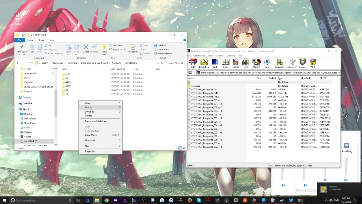Open Steam from the taskbar
The height and width of the screenshot is (204, 362).
click(282, 200)
